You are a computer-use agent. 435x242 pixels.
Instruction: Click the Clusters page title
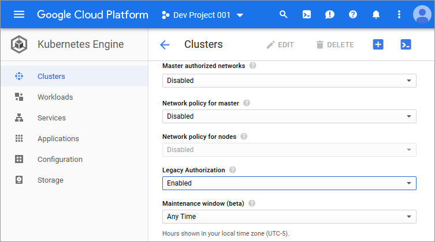[203, 44]
